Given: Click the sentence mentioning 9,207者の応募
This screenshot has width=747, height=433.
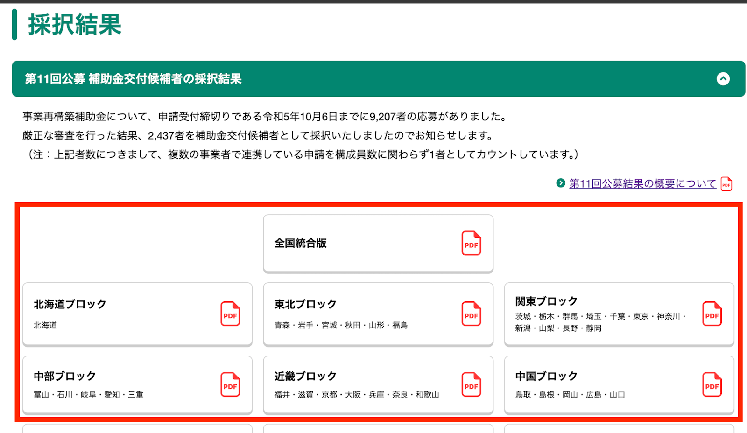Looking at the screenshot, I should coord(266,117).
